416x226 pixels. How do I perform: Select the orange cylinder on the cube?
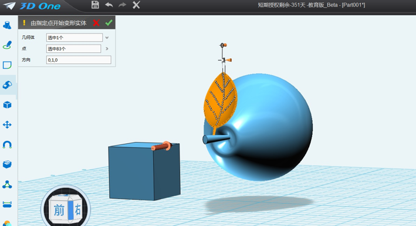click(x=161, y=146)
